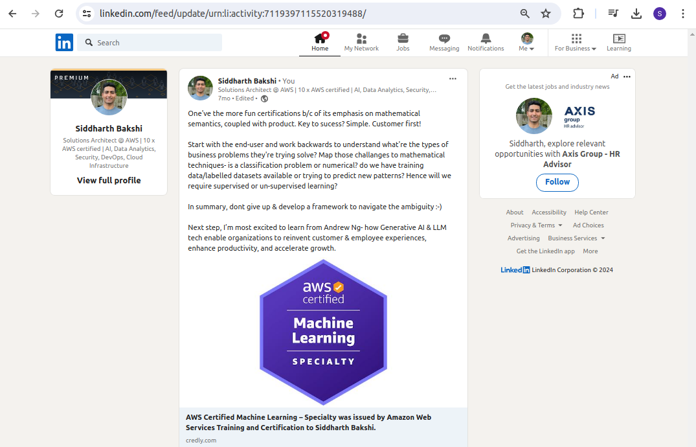Expand the For Business dropdown
Viewport: 696px width, 447px height.
click(x=576, y=43)
